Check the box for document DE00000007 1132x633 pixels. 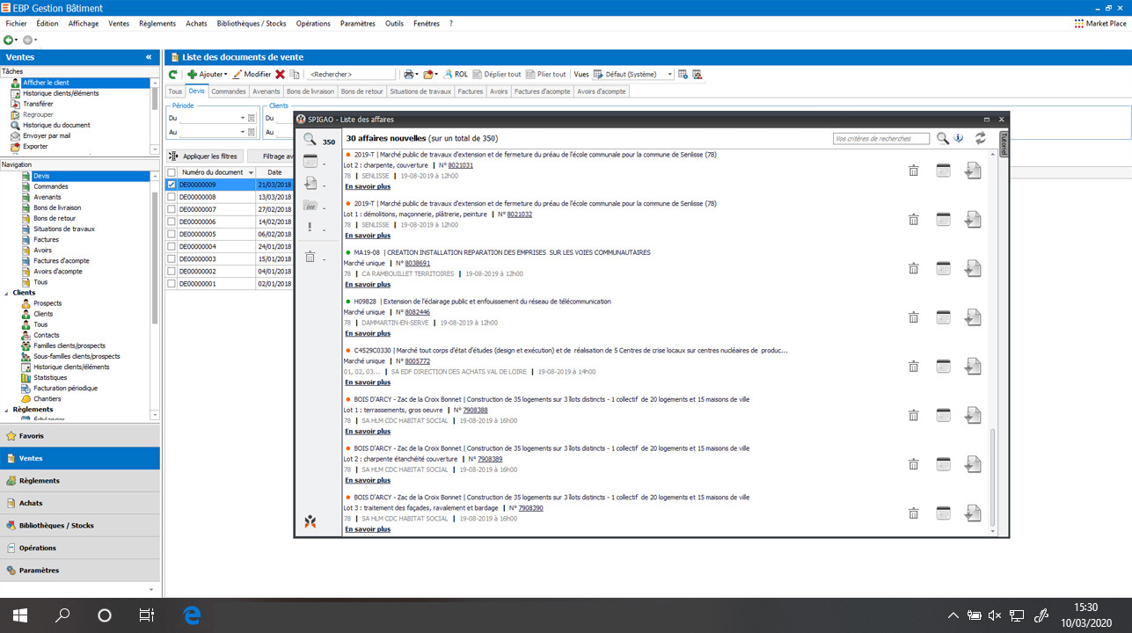click(x=172, y=209)
